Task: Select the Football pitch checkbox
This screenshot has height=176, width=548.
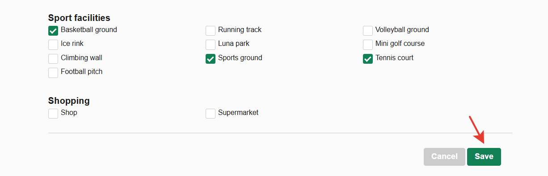Action: pos(53,73)
